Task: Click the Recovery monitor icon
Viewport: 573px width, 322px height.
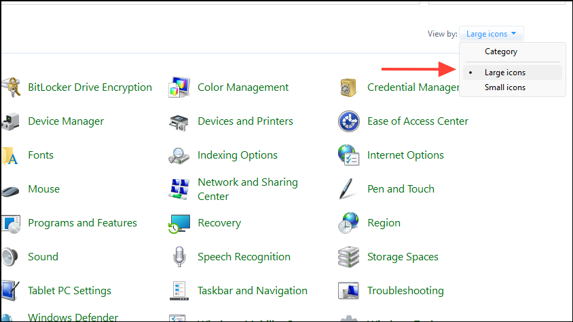Action: tap(179, 224)
